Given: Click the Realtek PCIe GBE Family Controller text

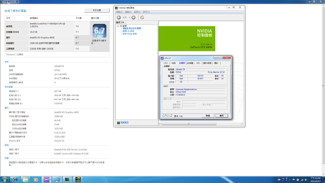Looking at the screenshot, I should [x=71, y=149].
